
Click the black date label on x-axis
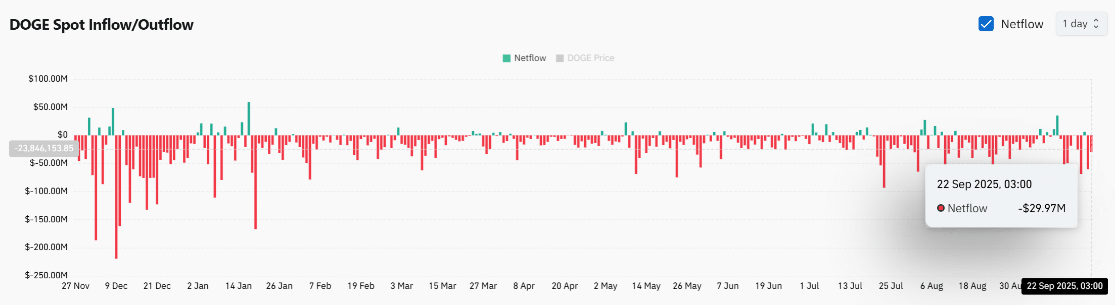point(1064,286)
